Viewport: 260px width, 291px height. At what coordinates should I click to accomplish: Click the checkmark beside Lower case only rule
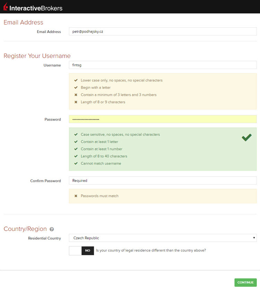pyautogui.click(x=76, y=80)
